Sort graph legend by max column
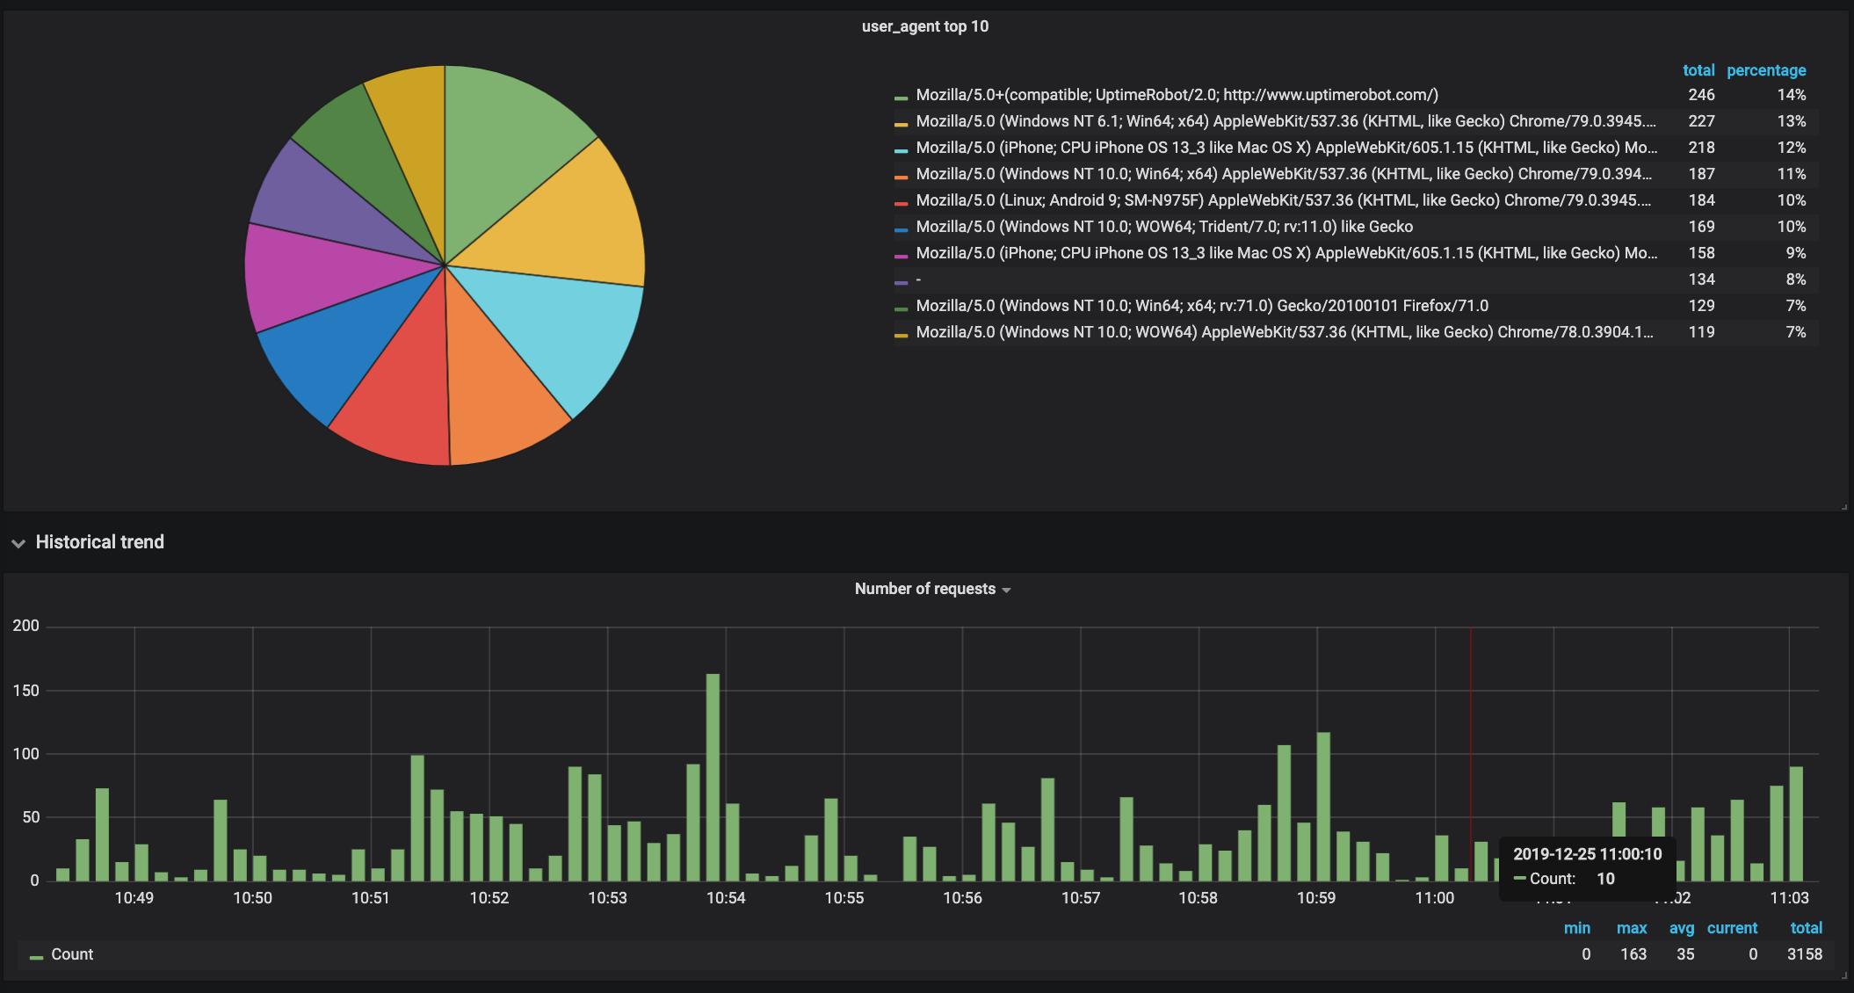 (1631, 928)
